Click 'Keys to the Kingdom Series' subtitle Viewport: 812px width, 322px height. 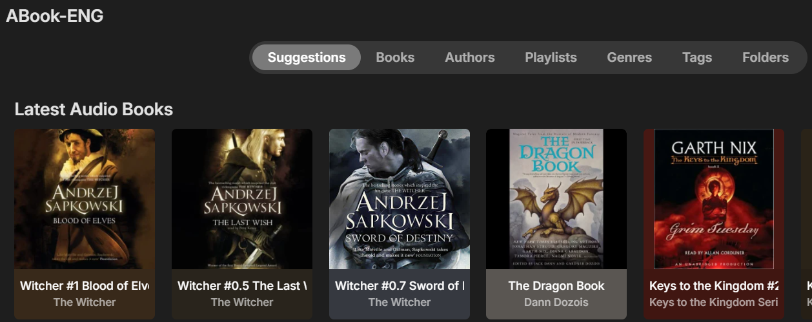pos(714,302)
